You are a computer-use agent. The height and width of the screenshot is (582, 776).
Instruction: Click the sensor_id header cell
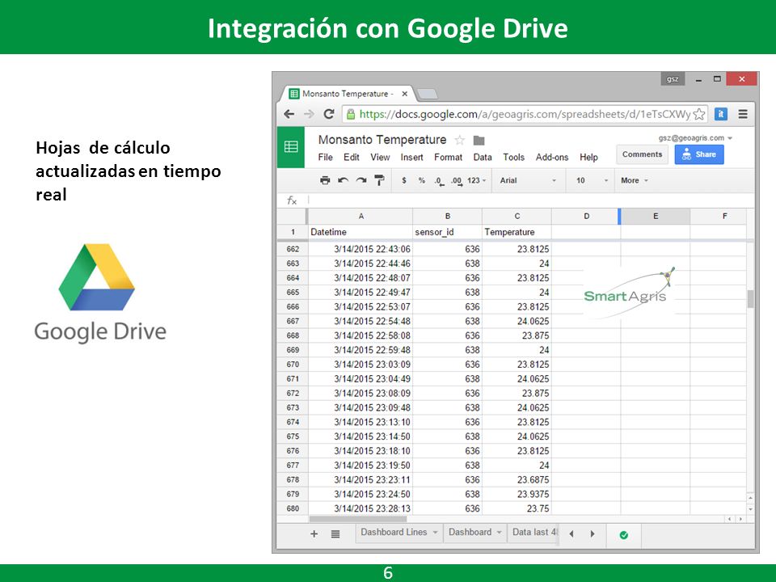pos(447,232)
